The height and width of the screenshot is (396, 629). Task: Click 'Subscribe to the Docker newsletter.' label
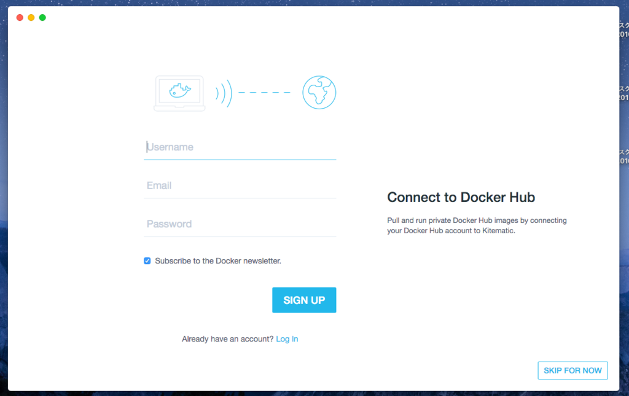(218, 261)
